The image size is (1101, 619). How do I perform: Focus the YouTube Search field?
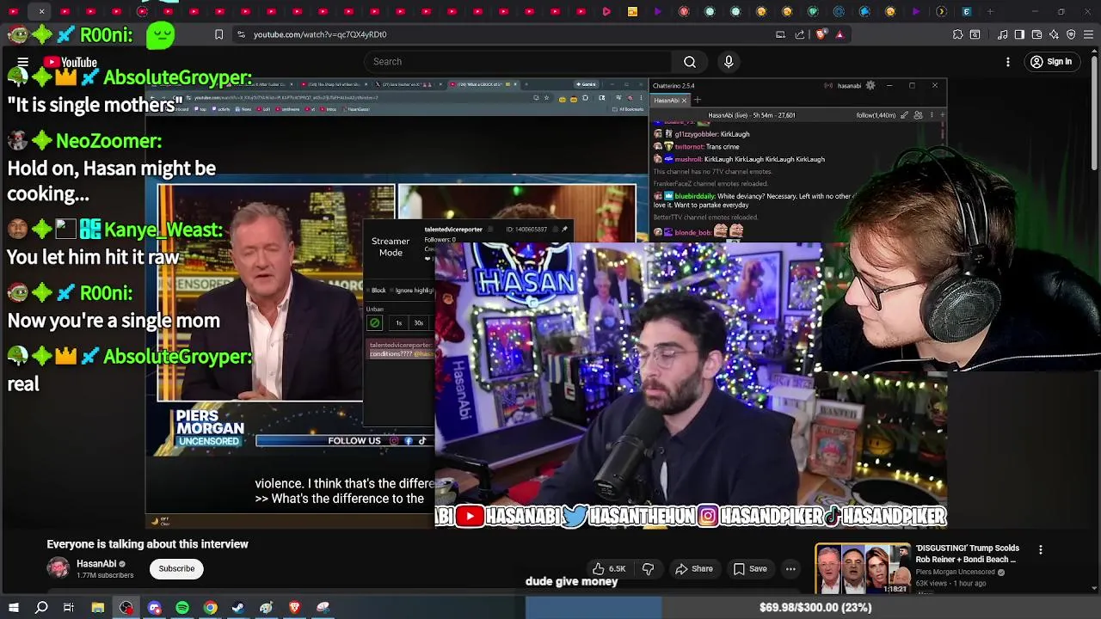[518, 62]
